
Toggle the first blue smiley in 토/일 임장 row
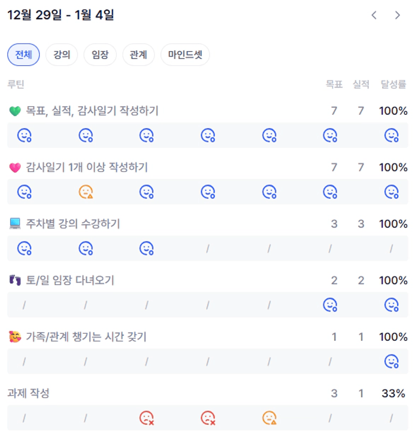click(330, 305)
